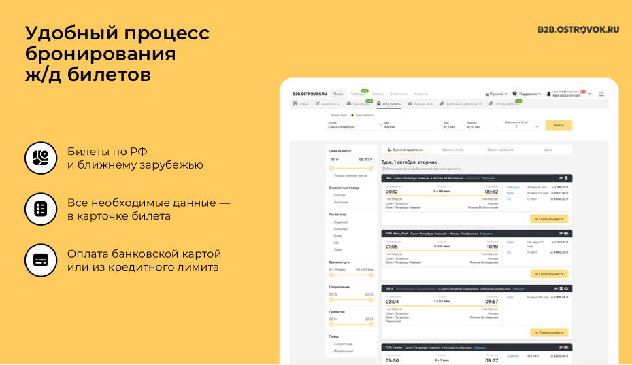
Task: Enable Только нижние места checkbox
Action: pos(331,175)
